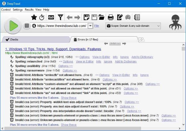Open the Scope: Domain & any sub-domain dropdown
Image resolution: width=186 pixels, height=131 pixels.
click(x=133, y=26)
